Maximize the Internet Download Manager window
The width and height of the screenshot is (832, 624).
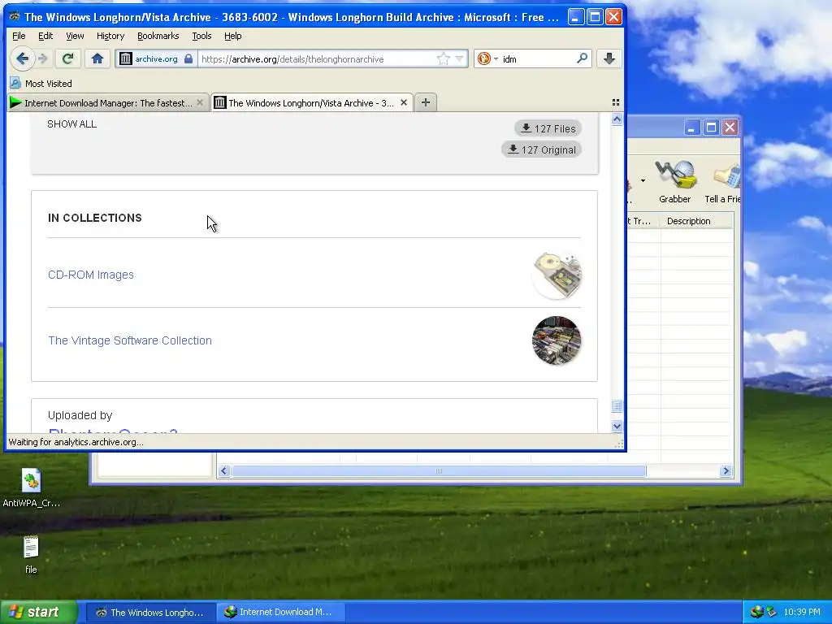(x=711, y=127)
